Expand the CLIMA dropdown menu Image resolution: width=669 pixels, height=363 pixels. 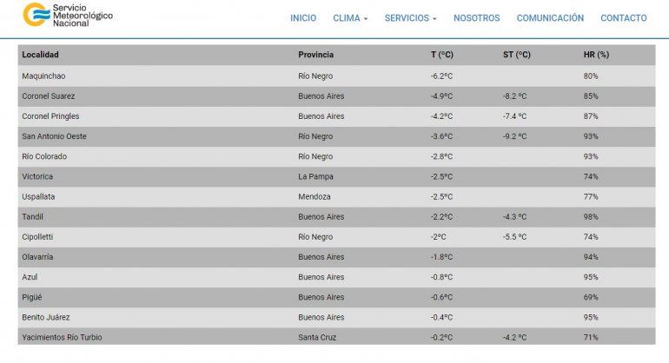350,18
